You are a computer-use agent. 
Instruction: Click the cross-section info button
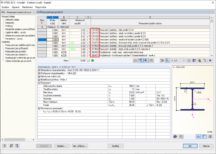pos(175,136)
